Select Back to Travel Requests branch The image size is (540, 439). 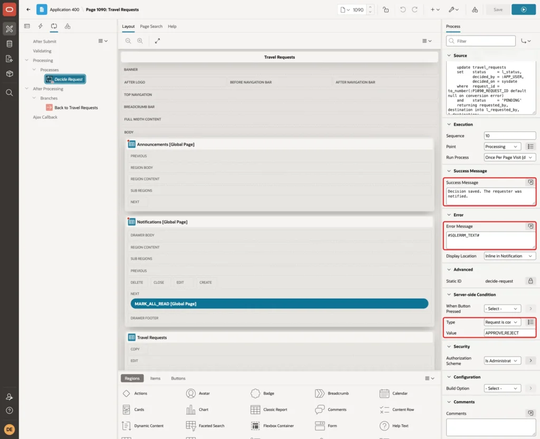click(76, 108)
